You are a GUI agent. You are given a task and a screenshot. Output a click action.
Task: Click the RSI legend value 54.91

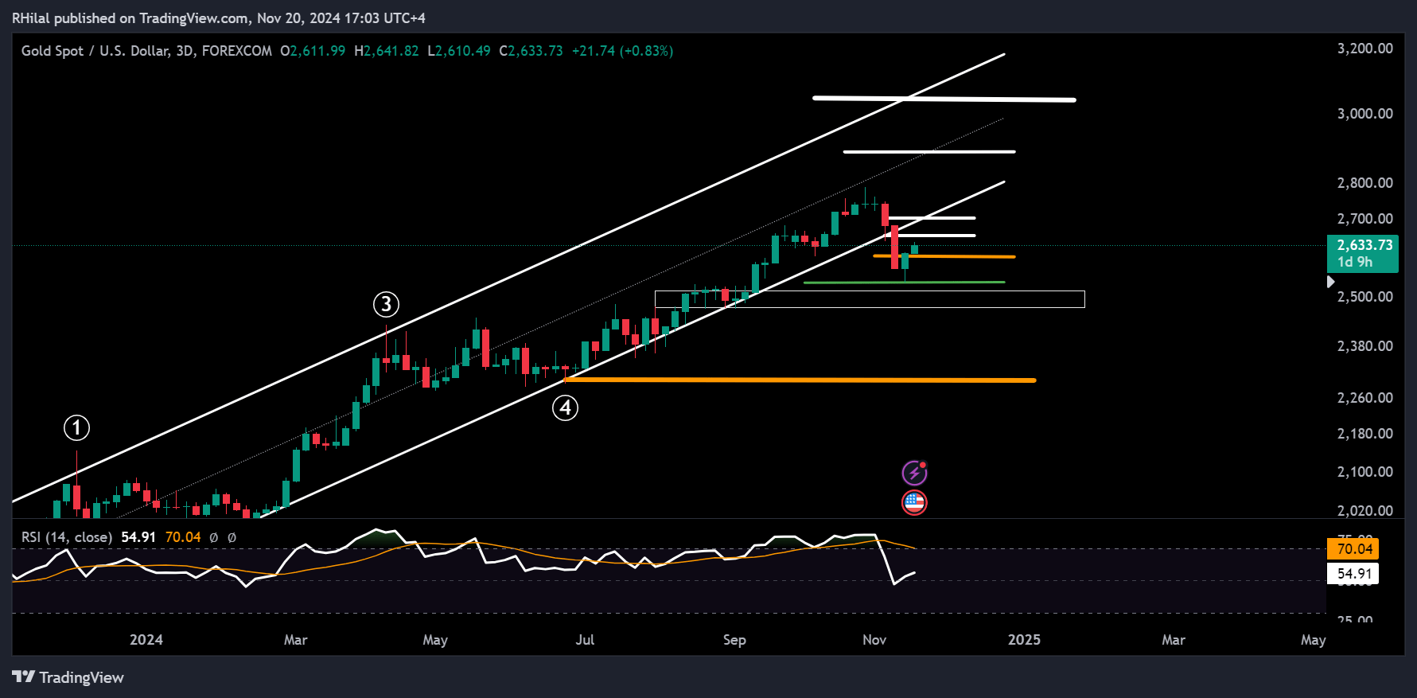[x=138, y=537]
